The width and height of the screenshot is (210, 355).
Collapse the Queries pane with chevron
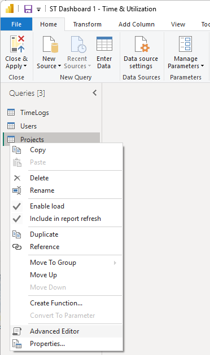95,93
